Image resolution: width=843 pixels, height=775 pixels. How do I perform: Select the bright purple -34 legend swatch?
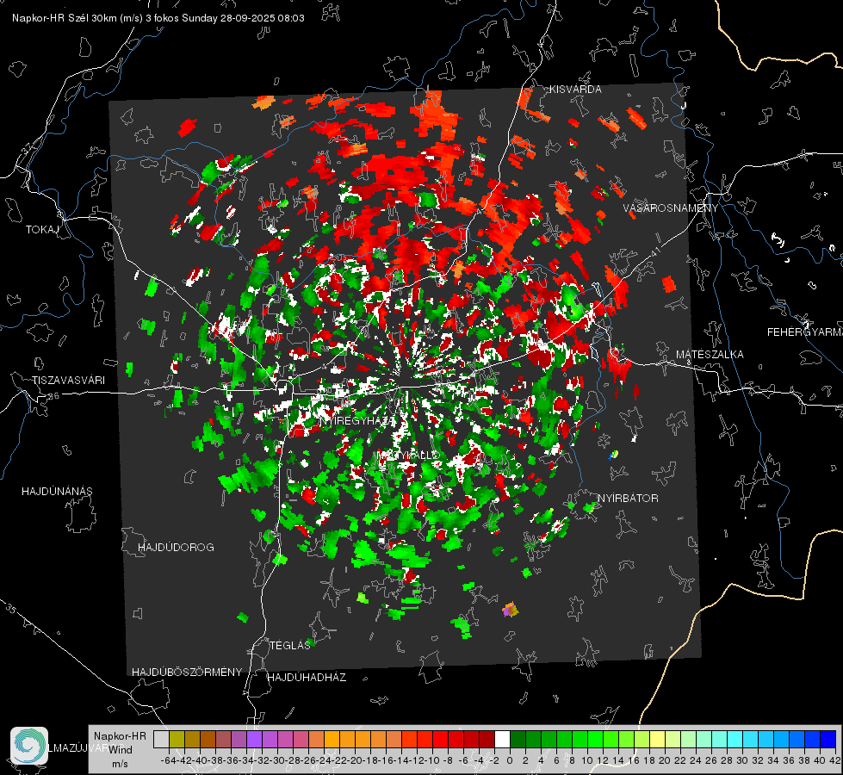click(x=254, y=739)
